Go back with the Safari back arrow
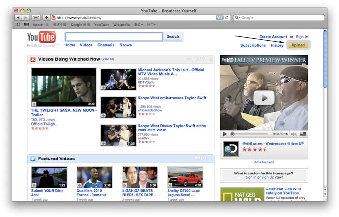Viewport: 339px width, 217px height. tap(18, 18)
